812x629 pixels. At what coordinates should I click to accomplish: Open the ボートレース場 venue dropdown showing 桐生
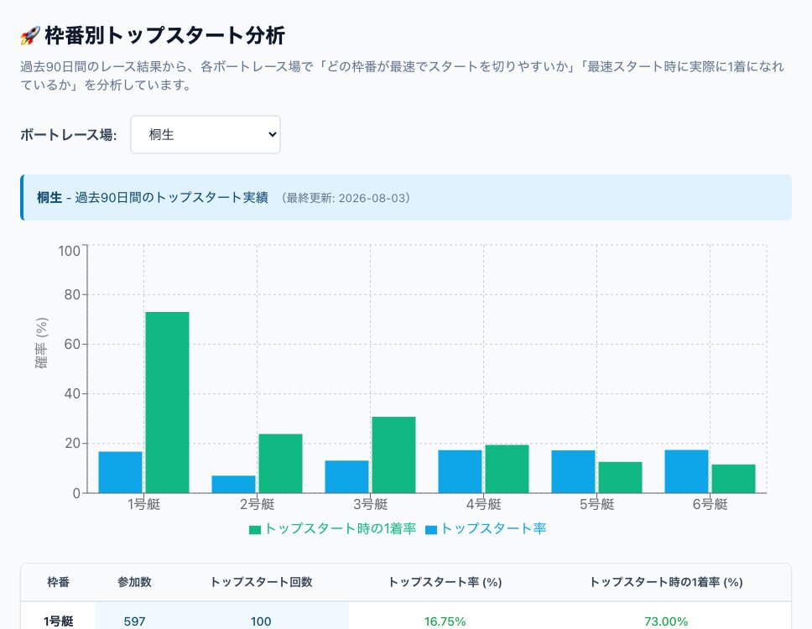205,134
